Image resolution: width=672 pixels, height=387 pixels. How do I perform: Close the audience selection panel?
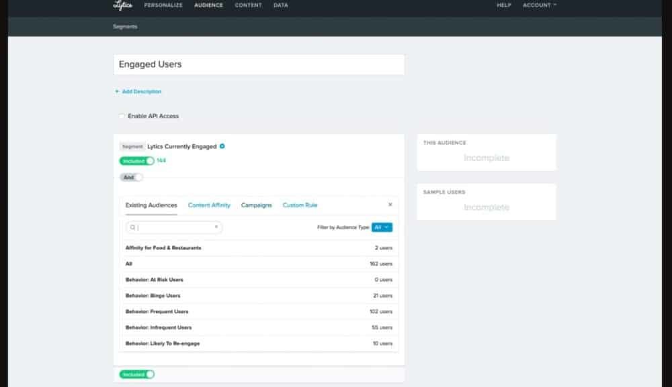click(390, 205)
